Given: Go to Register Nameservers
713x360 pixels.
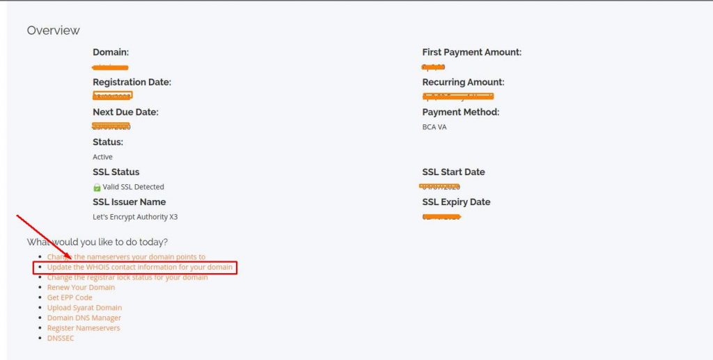Looking at the screenshot, I should [x=84, y=328].
